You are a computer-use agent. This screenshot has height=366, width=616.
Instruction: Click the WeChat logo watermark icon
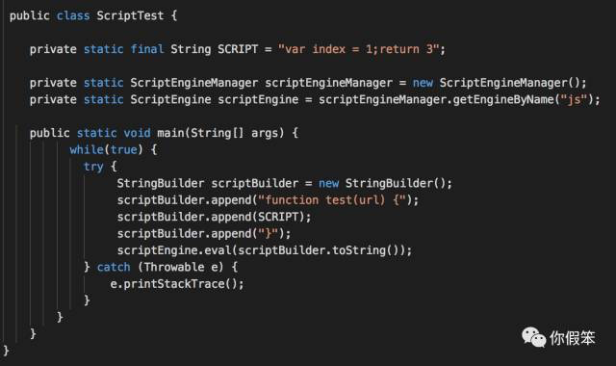click(x=533, y=338)
